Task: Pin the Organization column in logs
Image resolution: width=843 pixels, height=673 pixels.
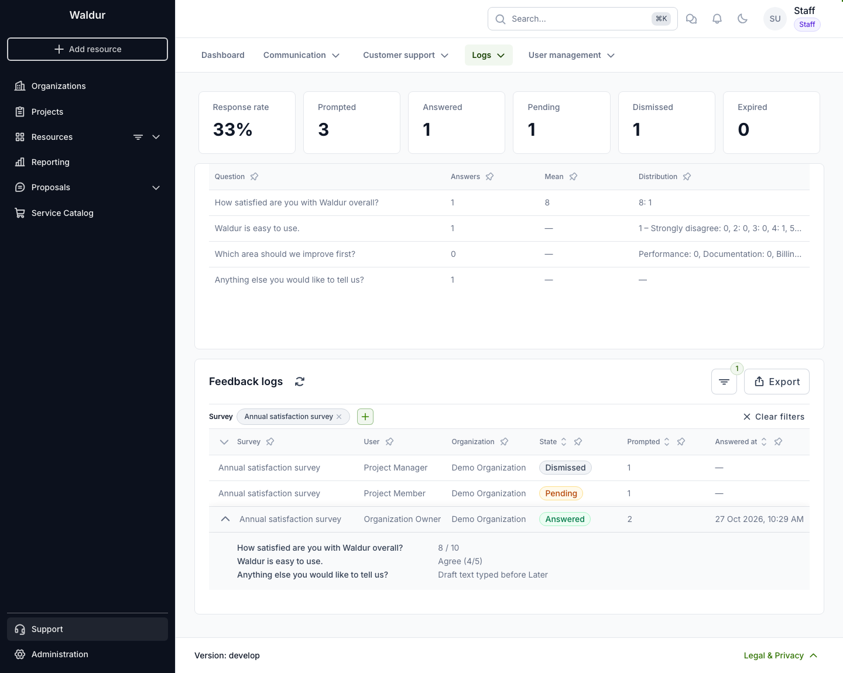Action: pyautogui.click(x=504, y=442)
